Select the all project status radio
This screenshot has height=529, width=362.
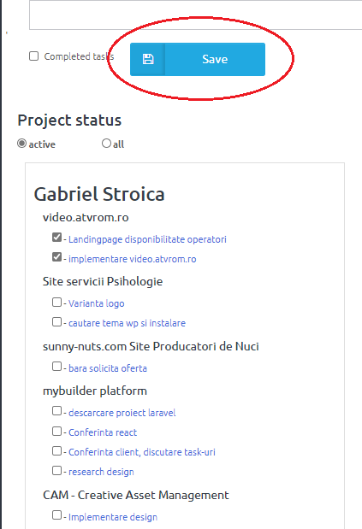tap(106, 144)
